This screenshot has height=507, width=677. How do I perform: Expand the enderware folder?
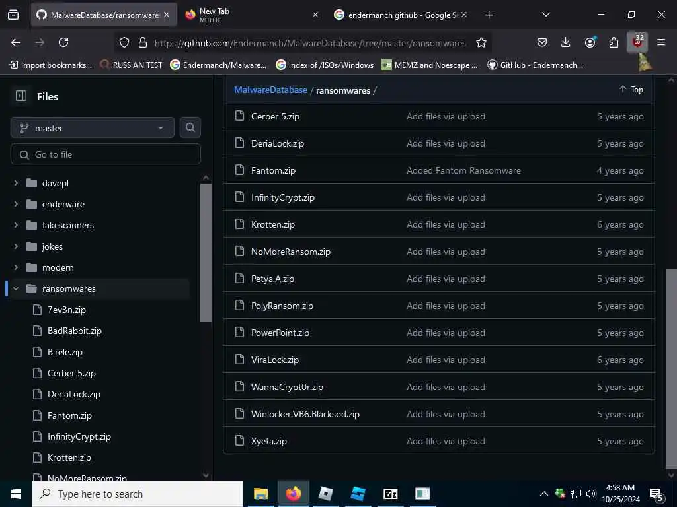16,204
